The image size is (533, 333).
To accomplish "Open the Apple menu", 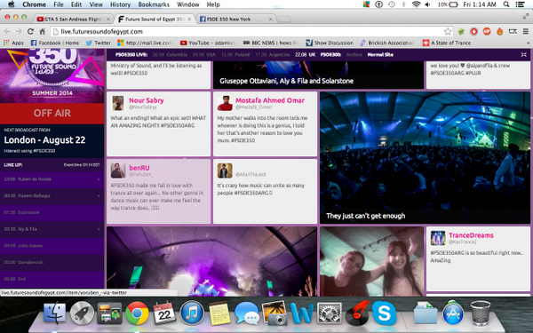I will [11, 4].
